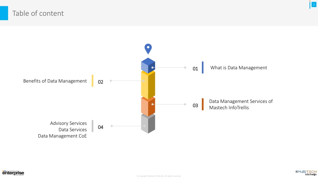Click the 'What is Data Management' entry
The width and height of the screenshot is (318, 178).
[x=238, y=68]
